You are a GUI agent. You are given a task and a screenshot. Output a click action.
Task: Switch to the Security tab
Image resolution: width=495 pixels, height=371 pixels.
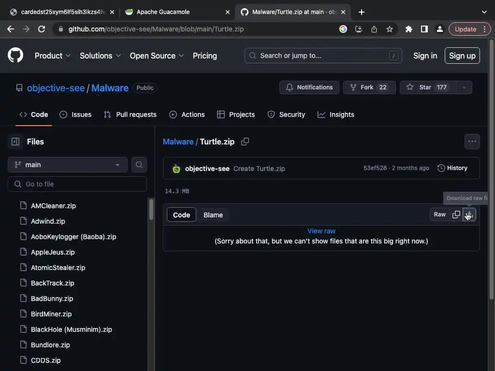tap(286, 114)
